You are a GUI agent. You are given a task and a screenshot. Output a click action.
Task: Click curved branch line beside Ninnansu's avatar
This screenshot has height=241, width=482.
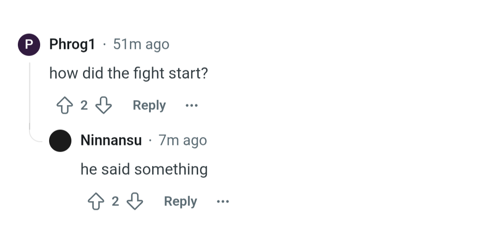[x=37, y=138]
